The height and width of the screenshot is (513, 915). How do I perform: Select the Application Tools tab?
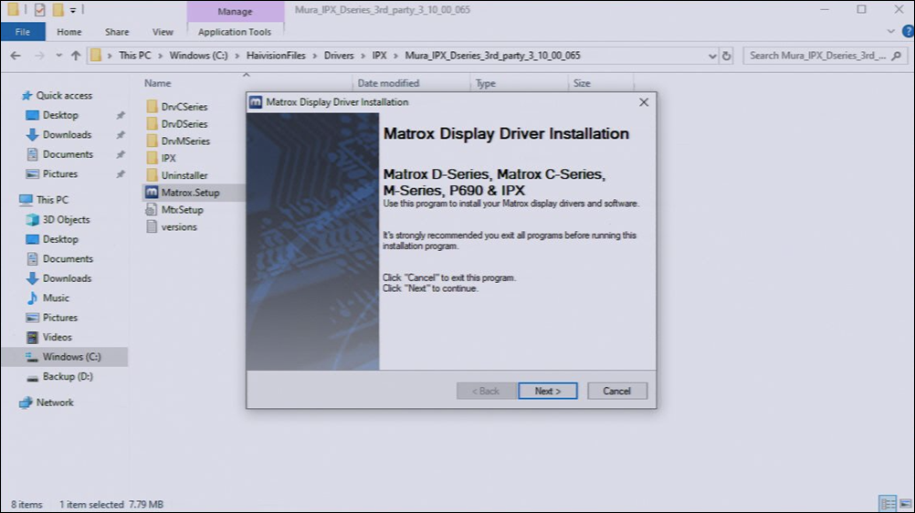(x=235, y=32)
